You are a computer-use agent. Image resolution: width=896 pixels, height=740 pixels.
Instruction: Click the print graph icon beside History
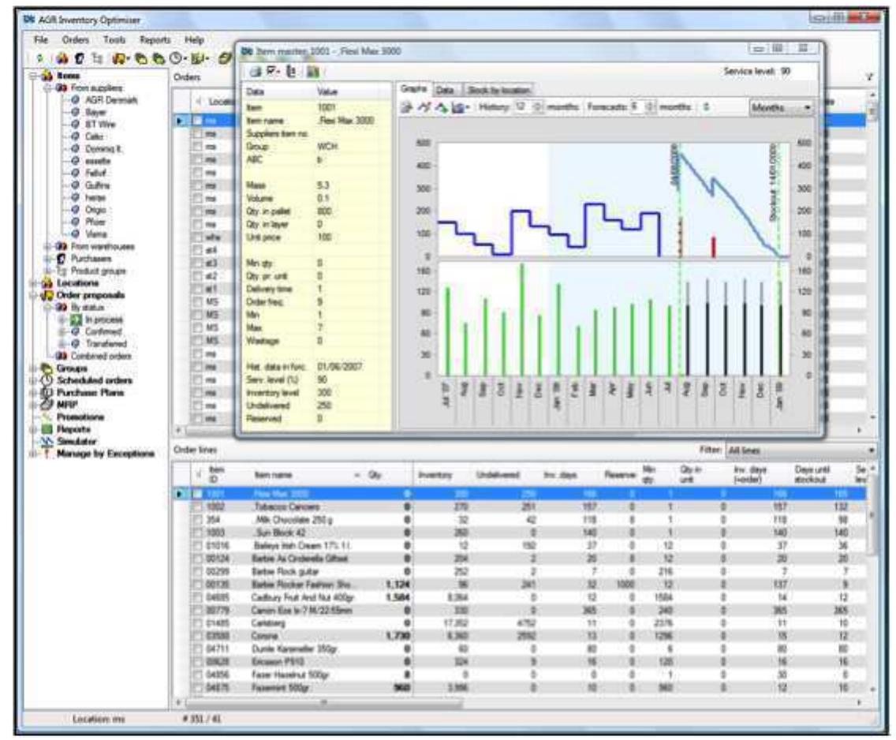(406, 107)
